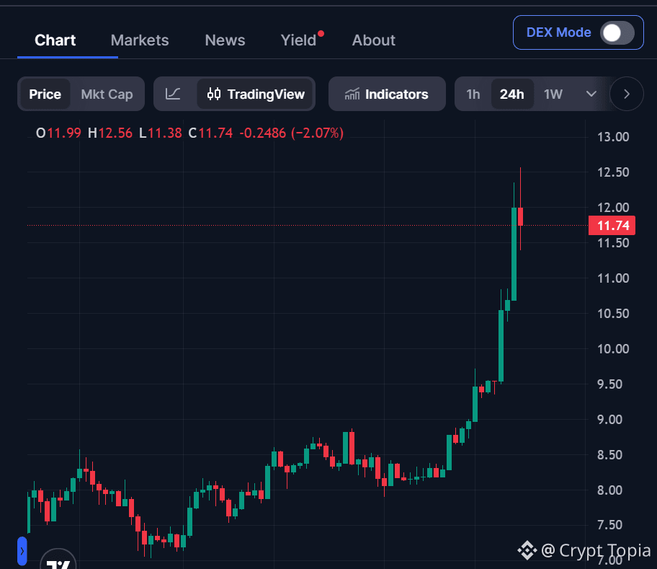Viewport: 657px width, 569px height.
Task: Click the 9.00 price axis label
Action: coord(609,419)
